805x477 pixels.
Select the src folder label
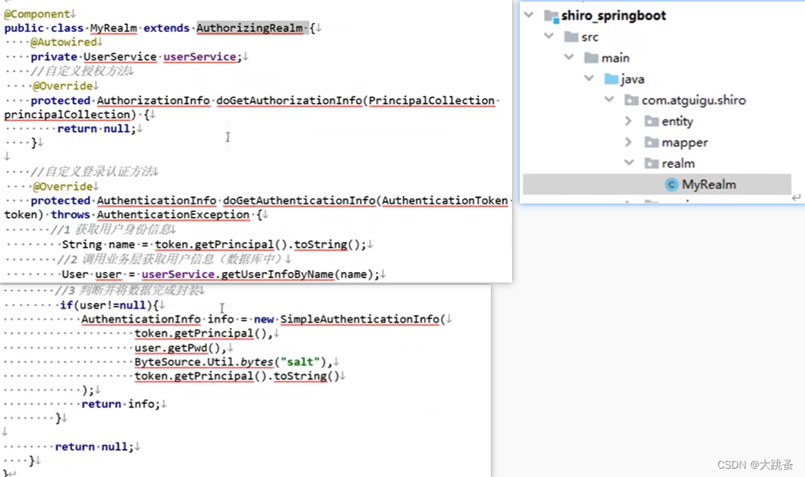pyautogui.click(x=590, y=37)
